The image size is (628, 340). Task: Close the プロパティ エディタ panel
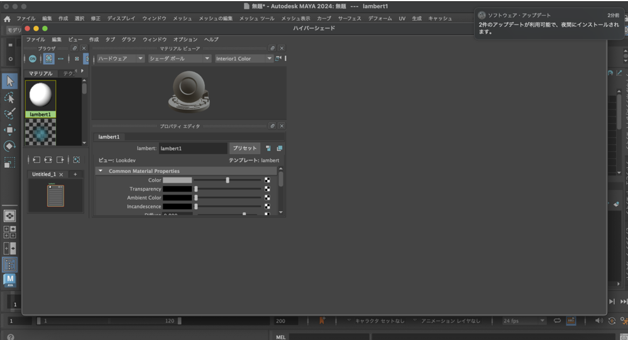click(282, 126)
